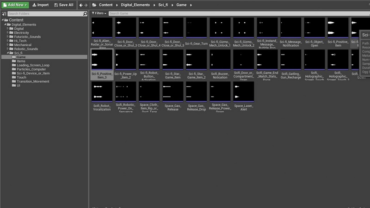
Task: Select the Loading_Screen_Loop folder
Action: 32,65
